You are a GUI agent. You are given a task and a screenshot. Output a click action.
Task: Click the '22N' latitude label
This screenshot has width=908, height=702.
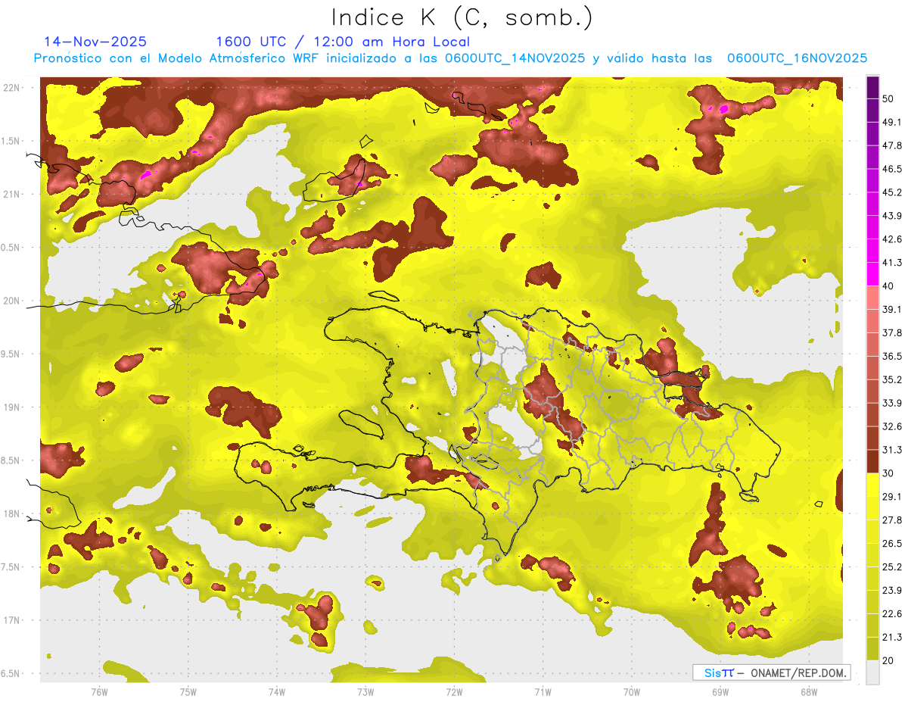click(12, 87)
